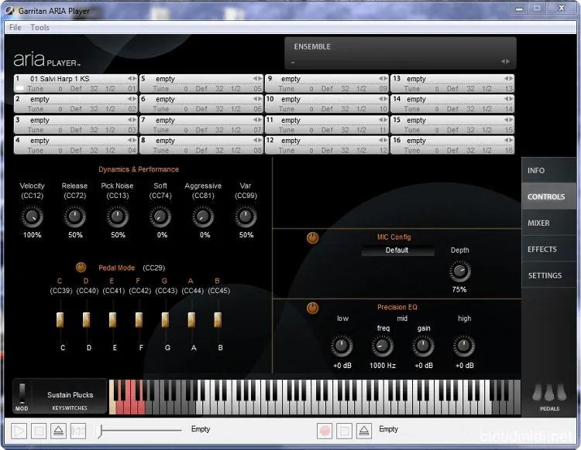Open slot 1 Salvi Harp instrument arrows
581x450 pixels.
132,78
